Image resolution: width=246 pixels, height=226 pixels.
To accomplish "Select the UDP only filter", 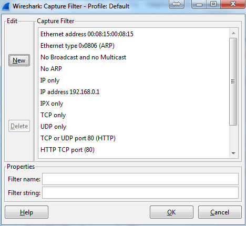I will tap(134, 127).
